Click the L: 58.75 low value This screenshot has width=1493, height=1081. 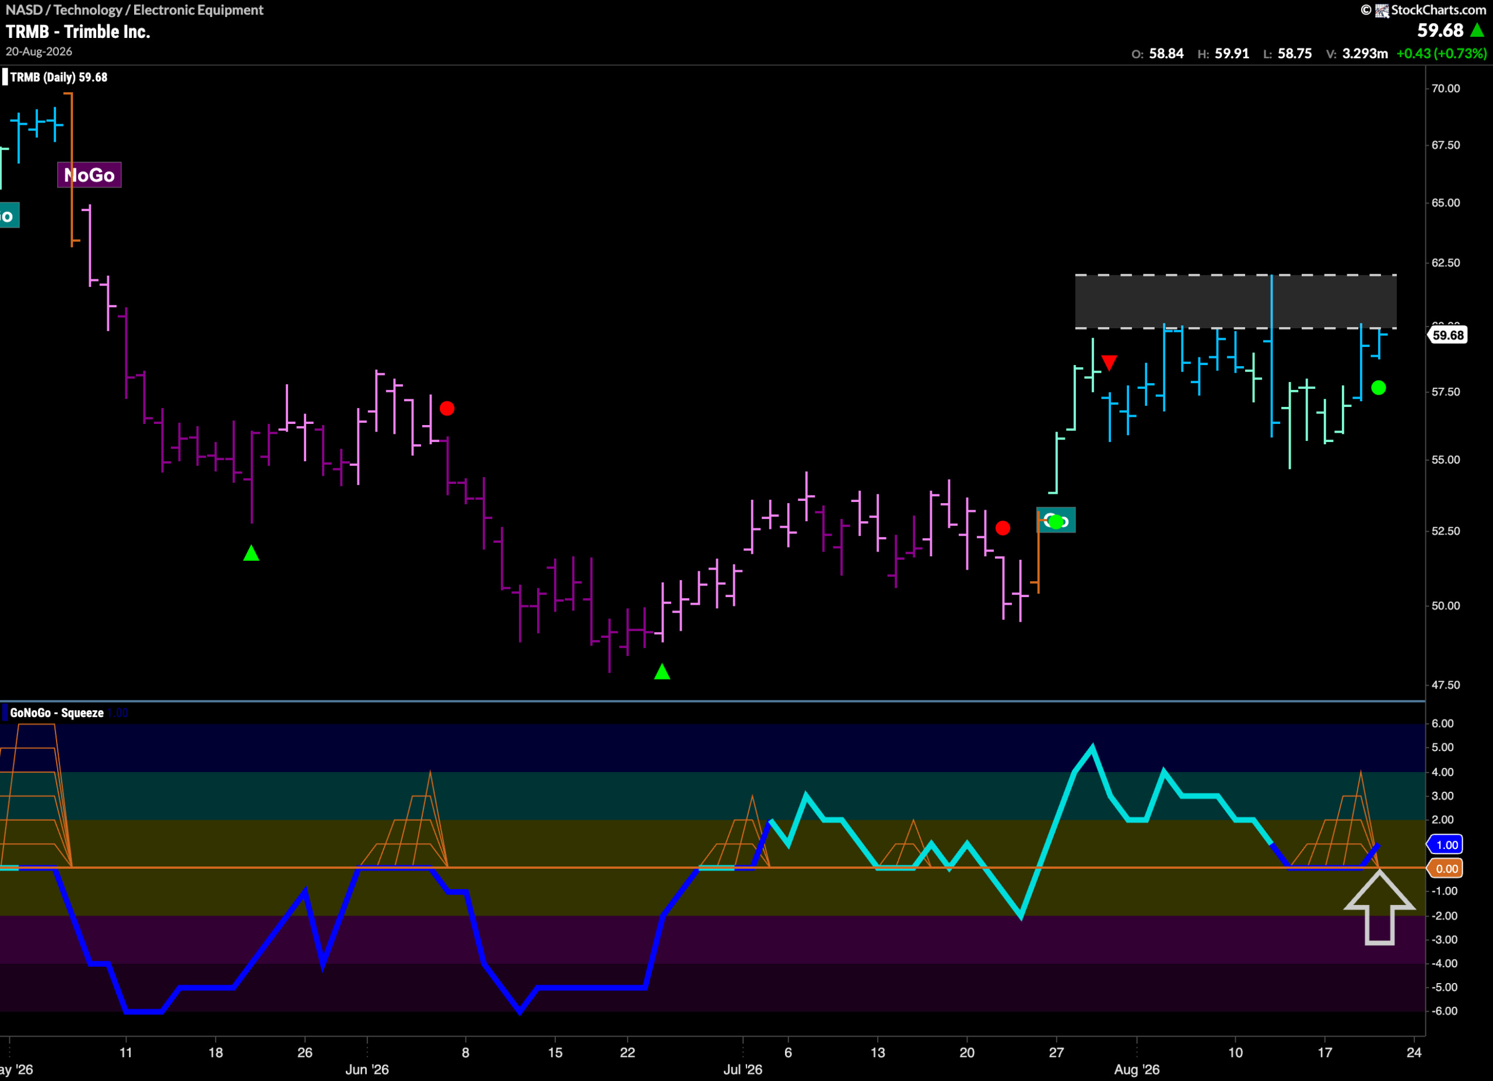(x=1288, y=53)
